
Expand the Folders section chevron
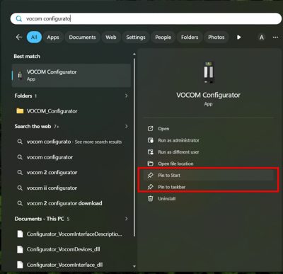tap(127, 96)
